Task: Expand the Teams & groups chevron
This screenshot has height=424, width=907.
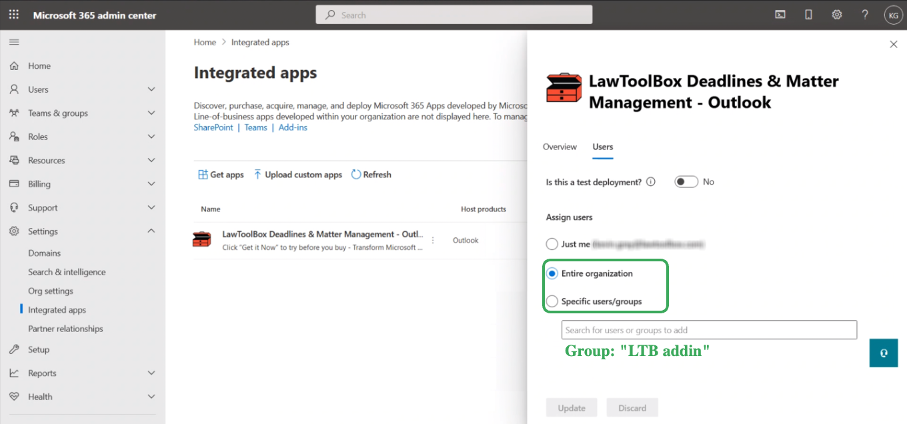Action: coord(151,113)
